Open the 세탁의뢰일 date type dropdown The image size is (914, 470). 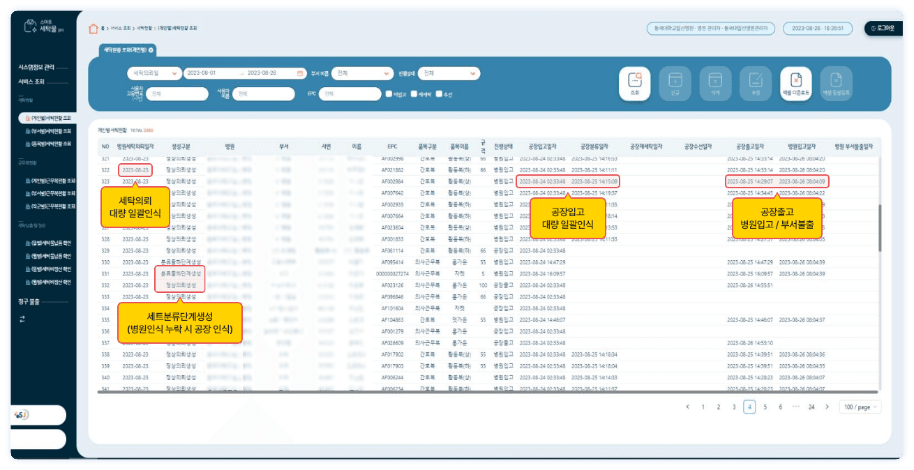pos(154,73)
